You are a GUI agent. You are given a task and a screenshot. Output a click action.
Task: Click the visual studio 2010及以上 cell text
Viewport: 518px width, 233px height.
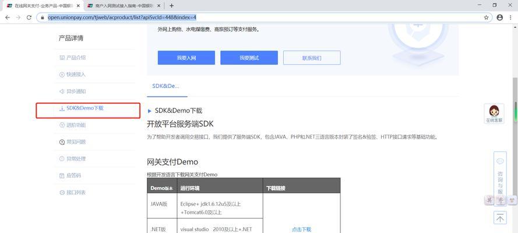(216, 230)
